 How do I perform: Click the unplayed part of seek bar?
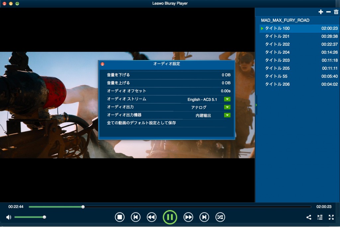pyautogui.click(x=198, y=207)
